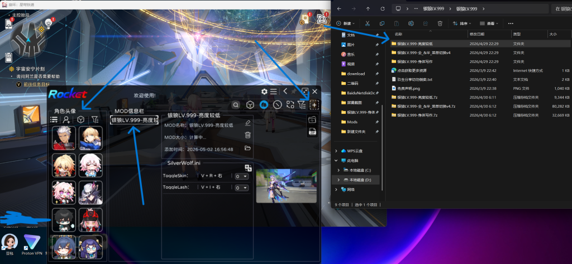Open the game phone icon with red badge
The width and height of the screenshot is (572, 264).
click(9, 23)
